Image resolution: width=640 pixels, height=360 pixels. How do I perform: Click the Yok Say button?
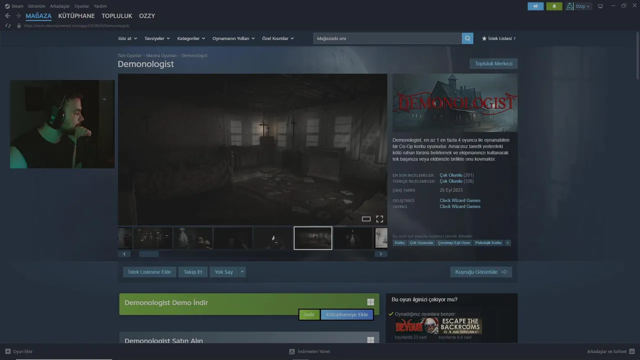pos(224,272)
